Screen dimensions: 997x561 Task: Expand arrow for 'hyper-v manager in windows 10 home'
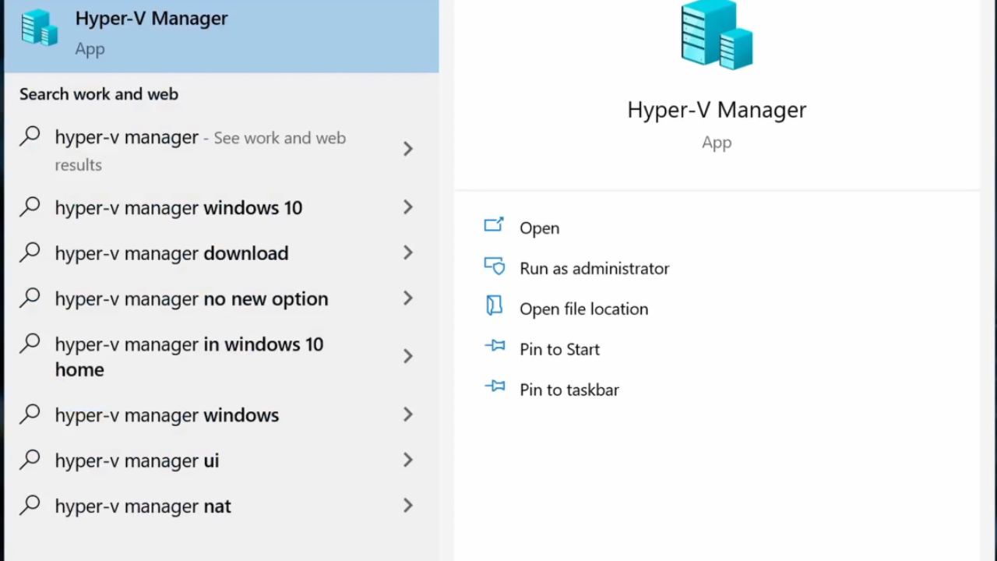pos(407,356)
